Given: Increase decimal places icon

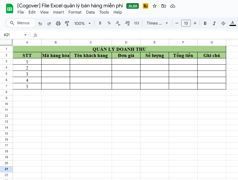Looking at the screenshot, I should tap(127, 23).
